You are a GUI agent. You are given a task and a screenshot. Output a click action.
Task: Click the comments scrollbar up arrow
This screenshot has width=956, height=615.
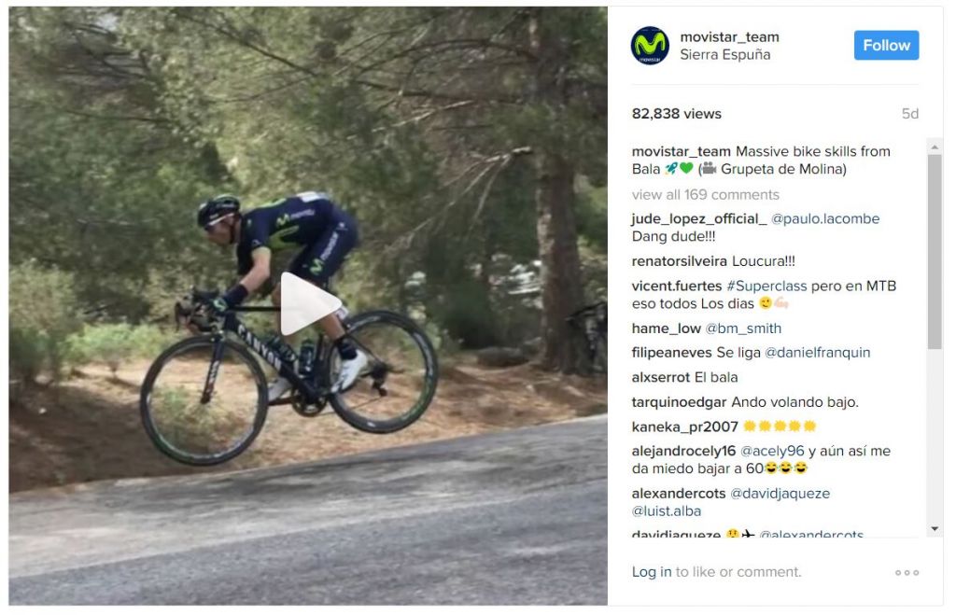click(x=935, y=147)
